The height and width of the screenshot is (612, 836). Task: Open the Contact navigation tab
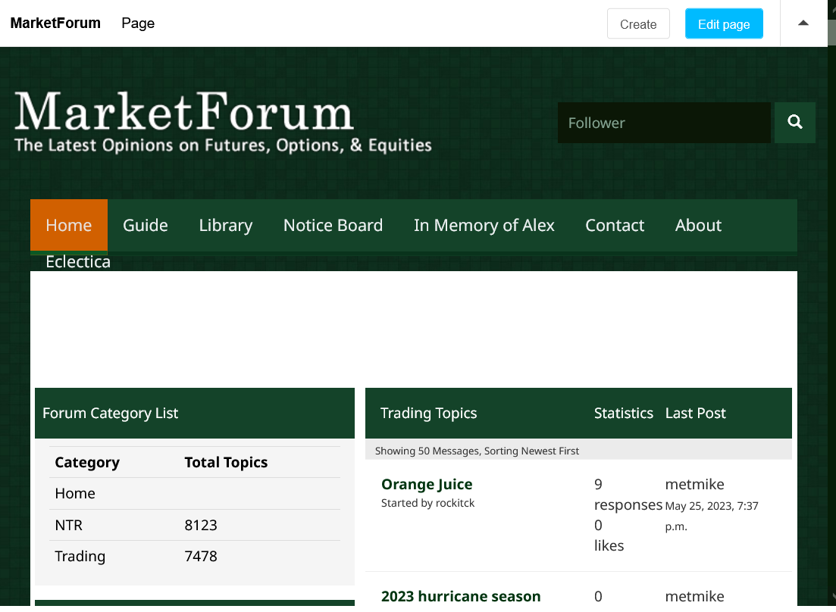click(615, 225)
